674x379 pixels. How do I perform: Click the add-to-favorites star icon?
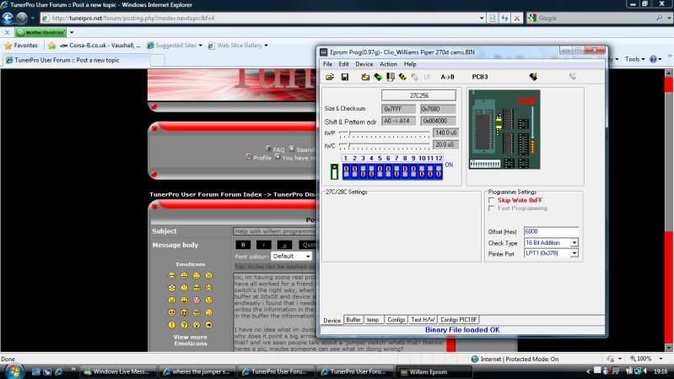[52, 46]
